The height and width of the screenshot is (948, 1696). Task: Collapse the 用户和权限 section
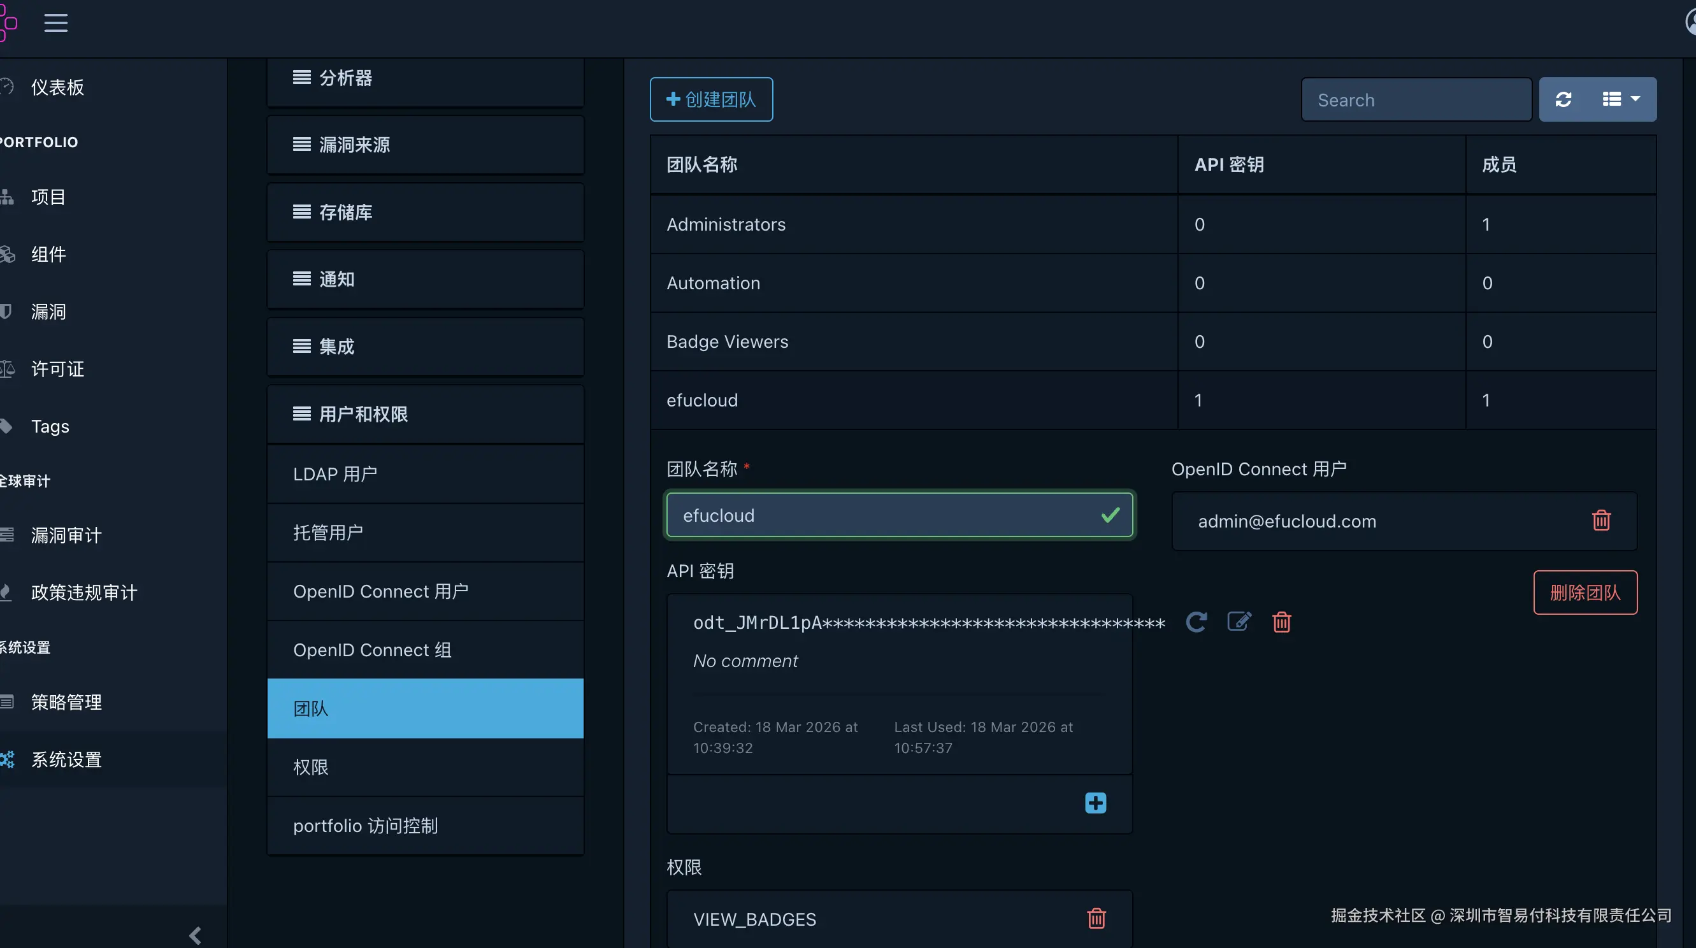pos(425,414)
